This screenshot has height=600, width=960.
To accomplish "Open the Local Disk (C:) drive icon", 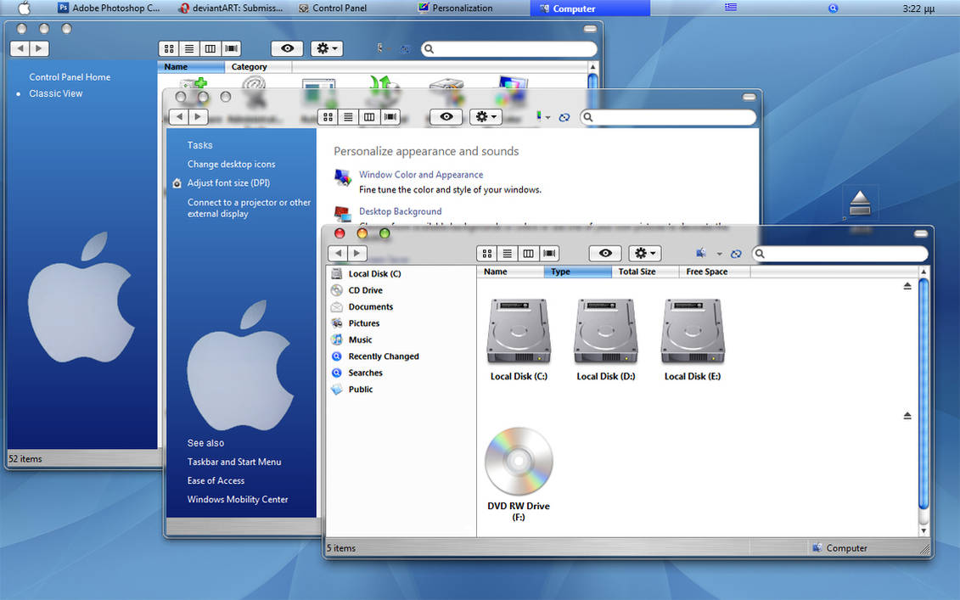I will click(519, 331).
